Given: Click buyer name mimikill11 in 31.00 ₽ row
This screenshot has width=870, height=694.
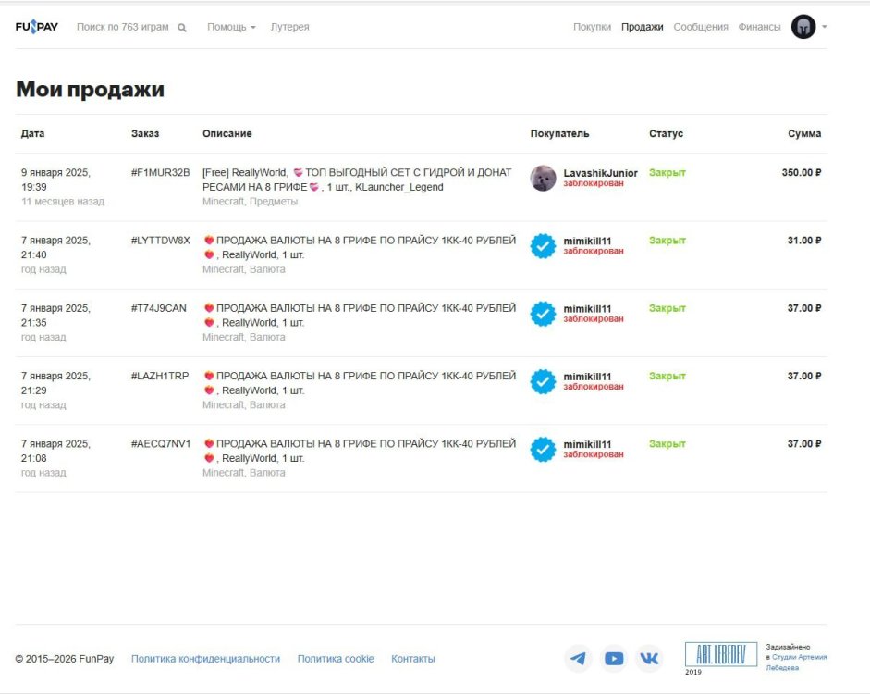Looking at the screenshot, I should (587, 241).
